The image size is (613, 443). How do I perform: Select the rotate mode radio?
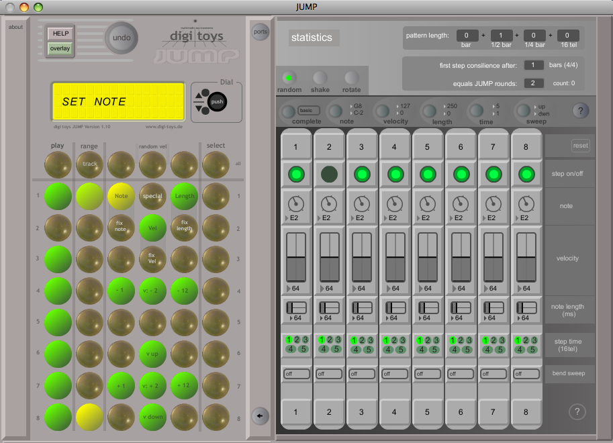click(351, 78)
